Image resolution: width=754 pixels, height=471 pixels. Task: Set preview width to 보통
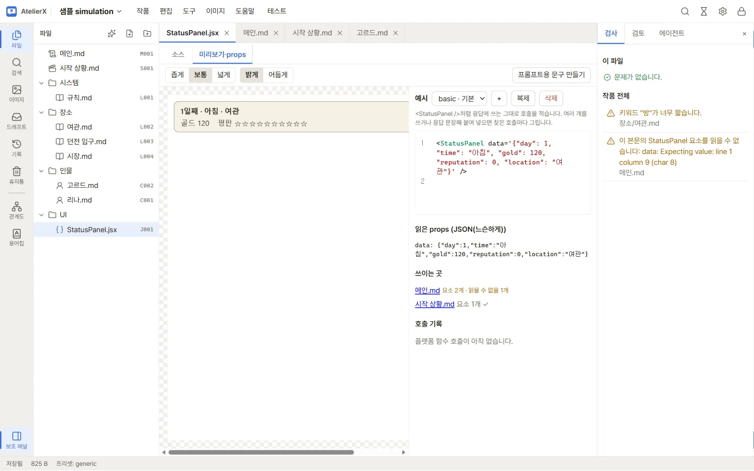(200, 75)
